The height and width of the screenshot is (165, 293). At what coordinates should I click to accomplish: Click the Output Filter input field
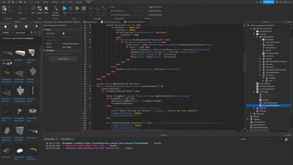click(261, 139)
